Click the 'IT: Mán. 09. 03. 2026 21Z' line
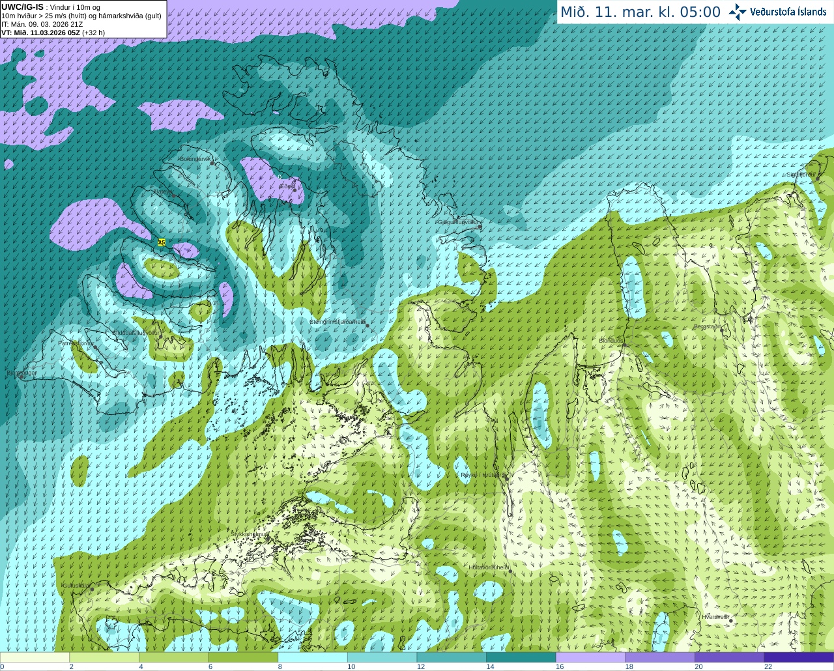Image resolution: width=834 pixels, height=671 pixels. [x=42, y=24]
